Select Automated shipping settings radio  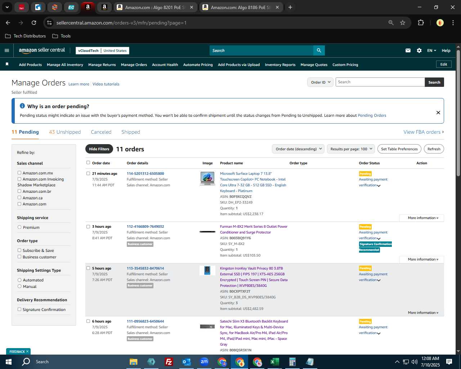19,280
